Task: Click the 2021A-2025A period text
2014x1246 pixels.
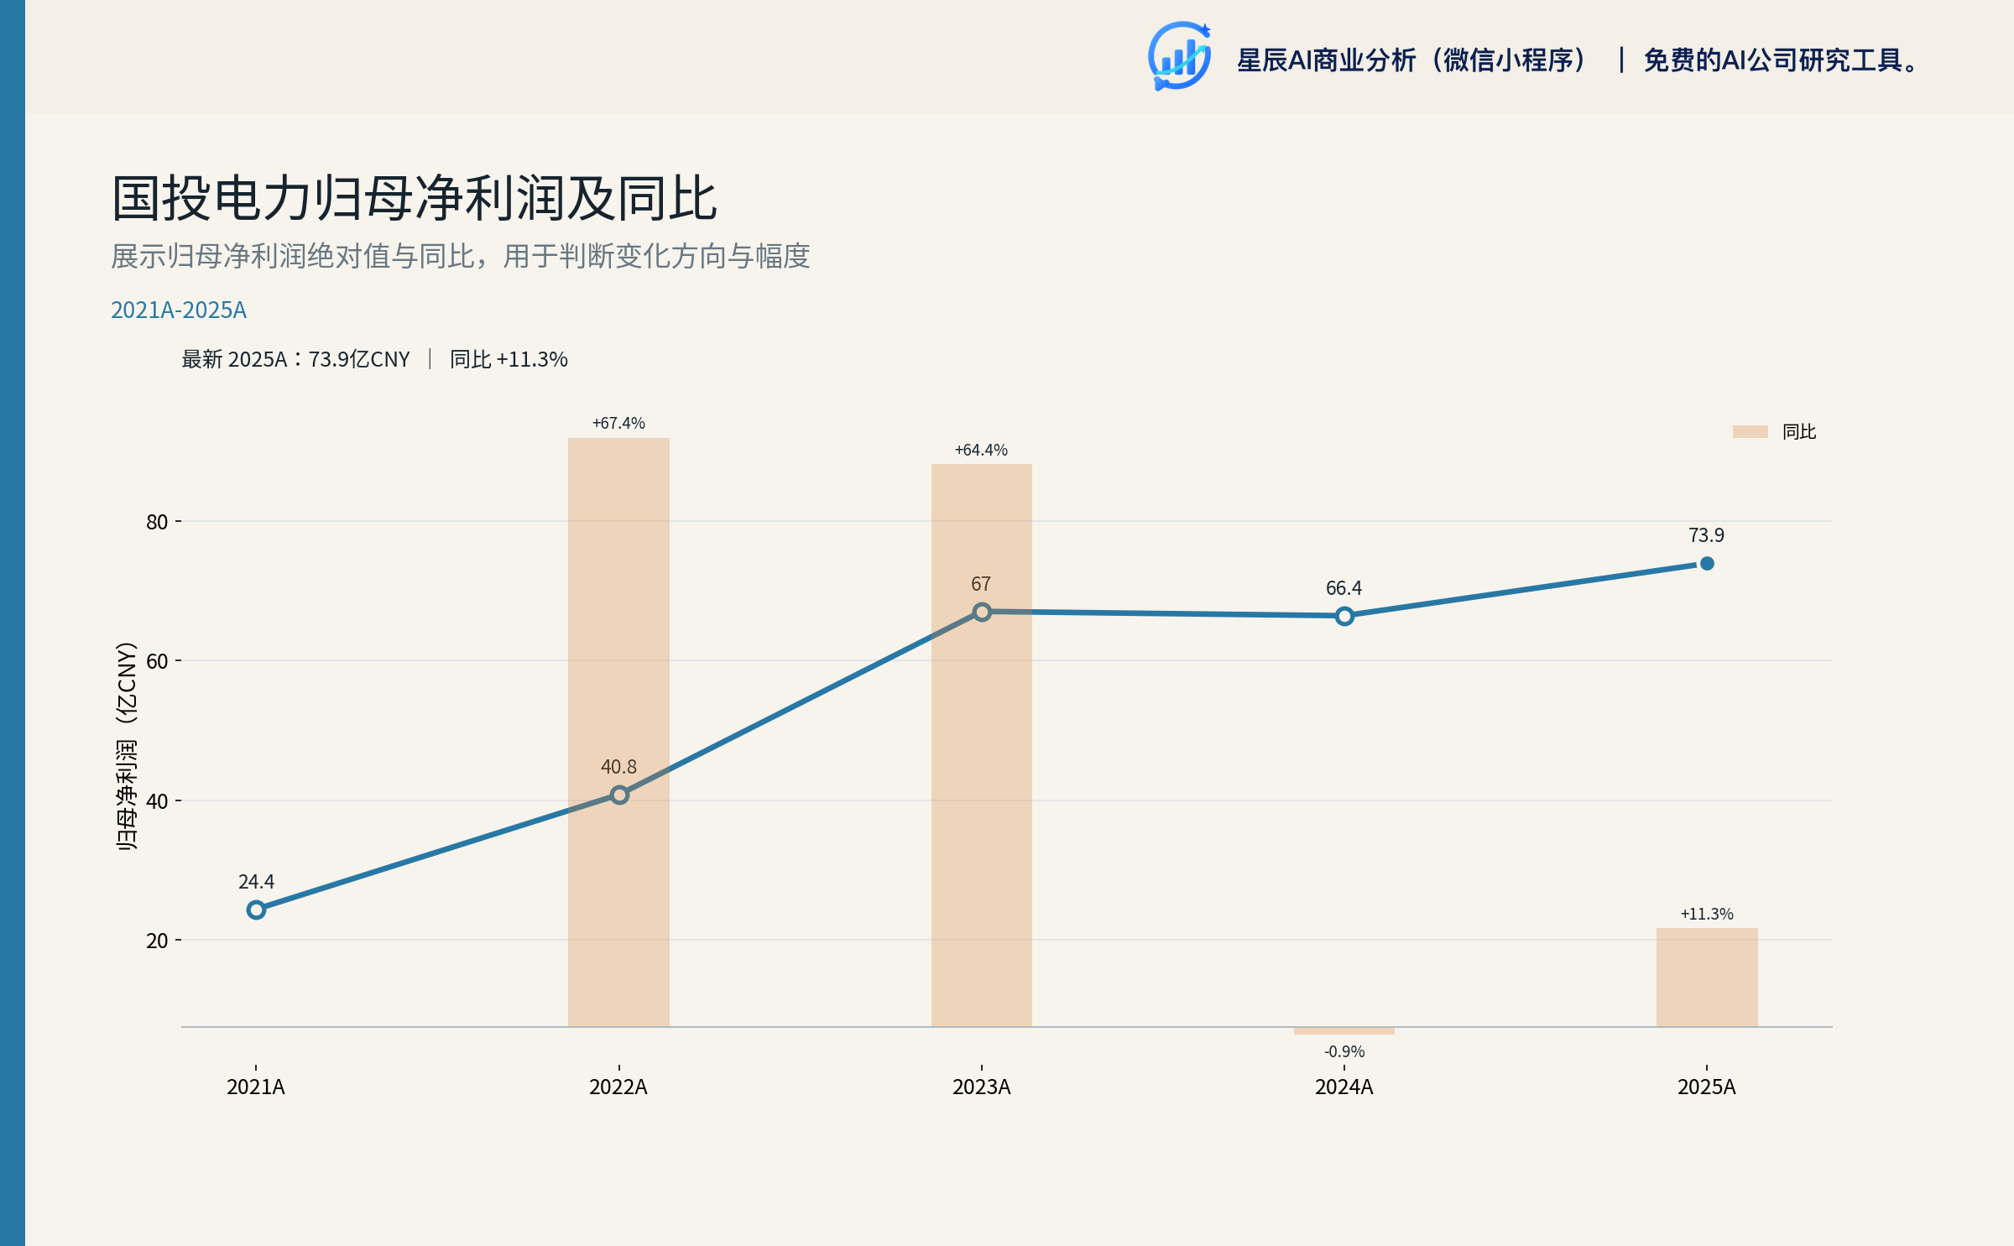Action: [x=179, y=310]
